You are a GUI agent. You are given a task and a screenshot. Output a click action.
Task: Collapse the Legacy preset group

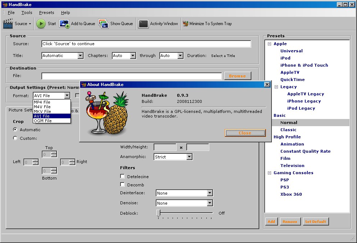pos(276,87)
